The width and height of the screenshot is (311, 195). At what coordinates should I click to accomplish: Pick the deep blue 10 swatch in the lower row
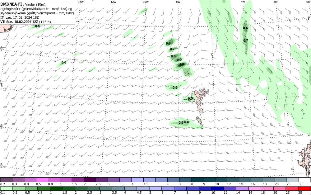coord(218,189)
